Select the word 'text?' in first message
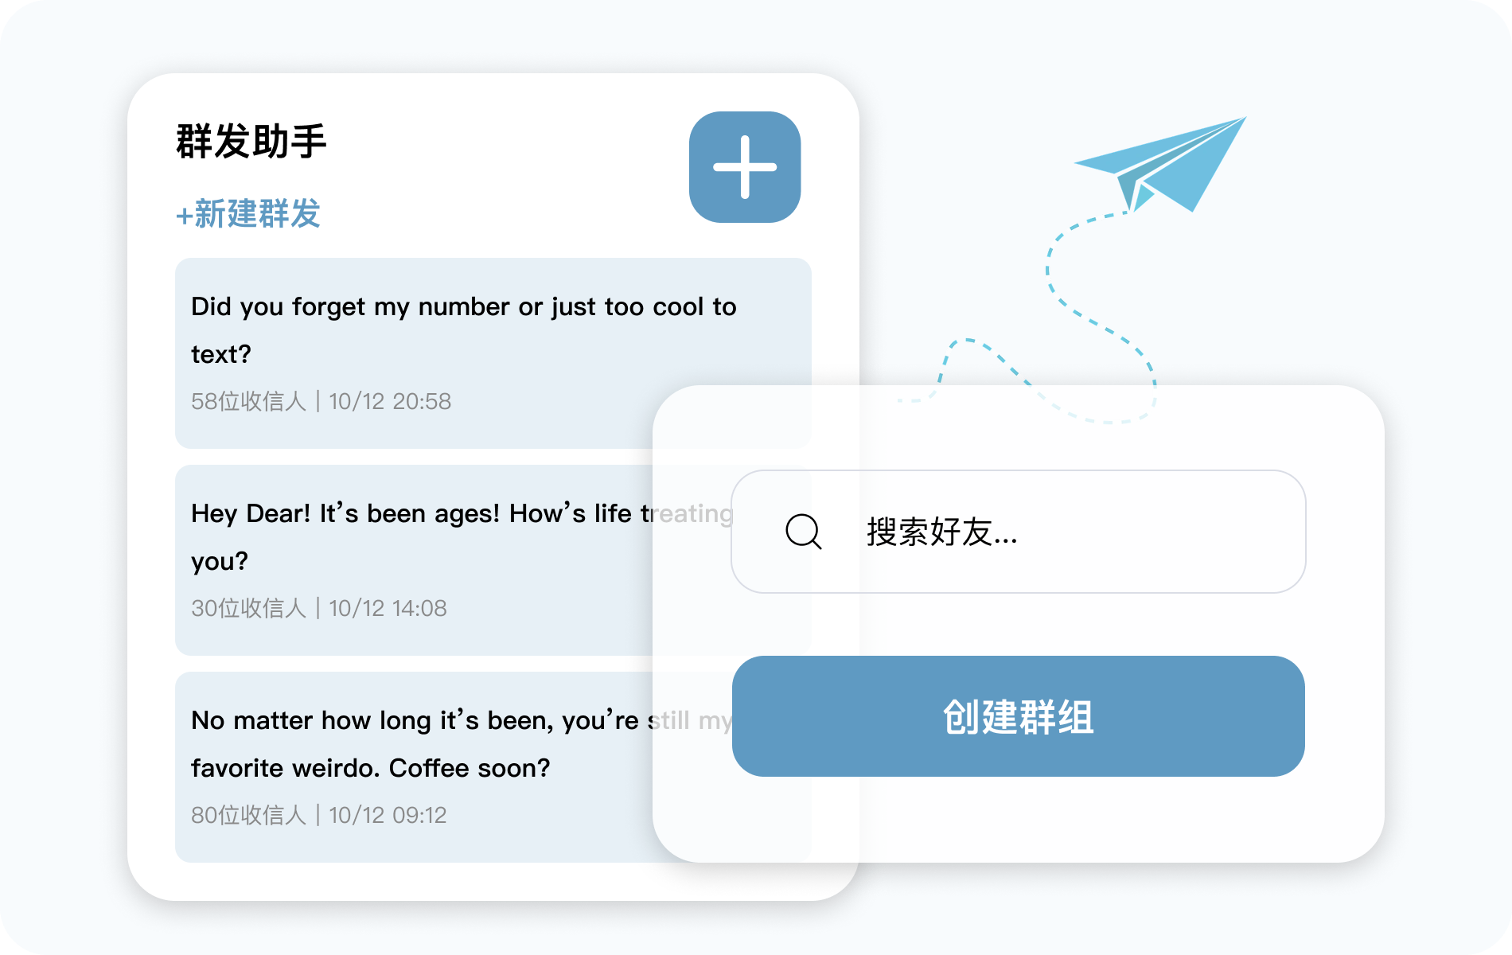1512x955 pixels. (x=221, y=354)
